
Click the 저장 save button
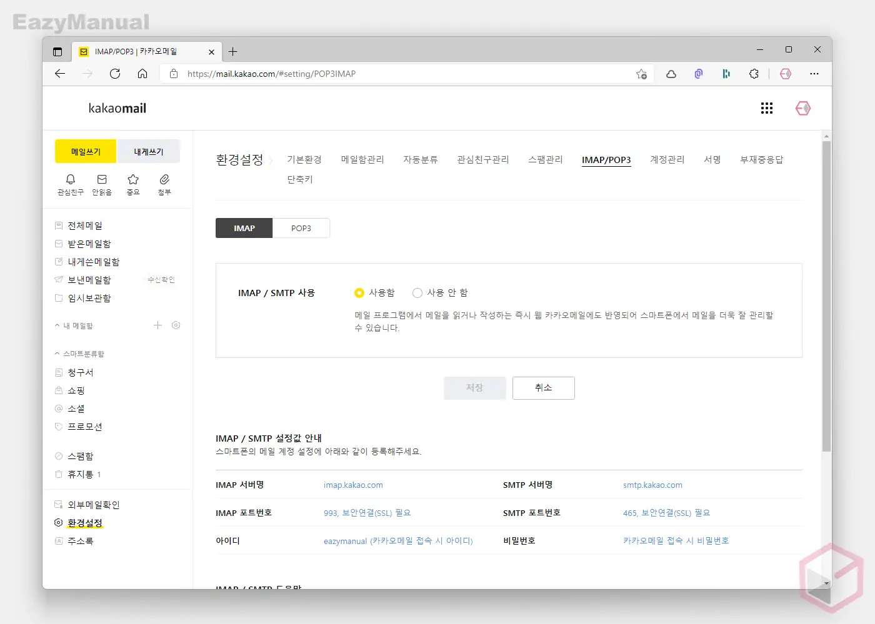(474, 388)
